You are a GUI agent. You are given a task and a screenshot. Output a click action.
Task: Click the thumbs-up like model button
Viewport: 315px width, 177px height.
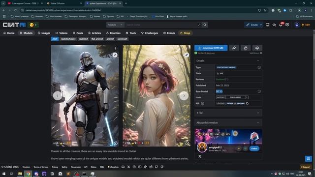point(246,48)
